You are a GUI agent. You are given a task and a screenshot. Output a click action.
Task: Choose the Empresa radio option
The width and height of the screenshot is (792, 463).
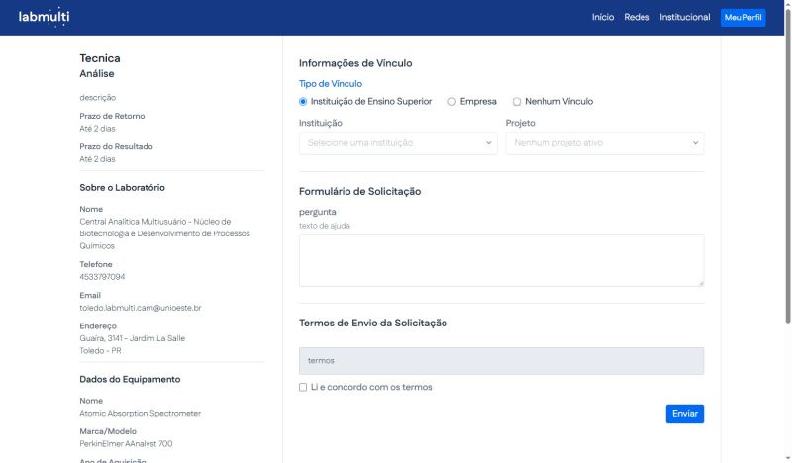452,102
